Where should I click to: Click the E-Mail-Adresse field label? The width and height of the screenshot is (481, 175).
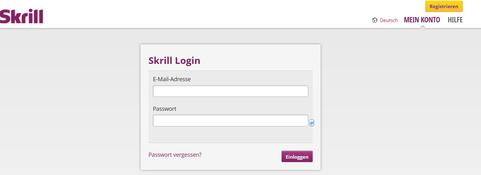[172, 79]
